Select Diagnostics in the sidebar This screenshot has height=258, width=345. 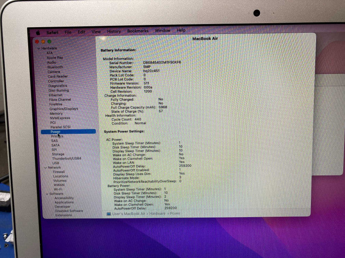pos(58,86)
